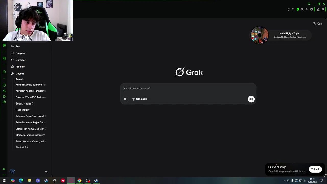Open chat 'Selamlaşma ve Sağlık Durun'
This screenshot has height=184, width=327.
tap(31, 122)
